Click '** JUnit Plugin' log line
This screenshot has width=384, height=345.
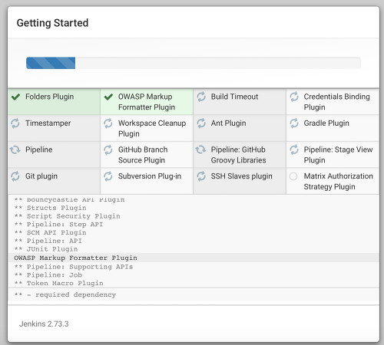pyautogui.click(x=46, y=249)
